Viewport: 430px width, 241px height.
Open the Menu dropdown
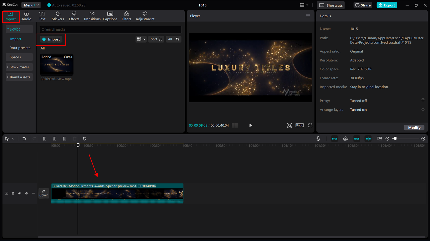click(31, 5)
